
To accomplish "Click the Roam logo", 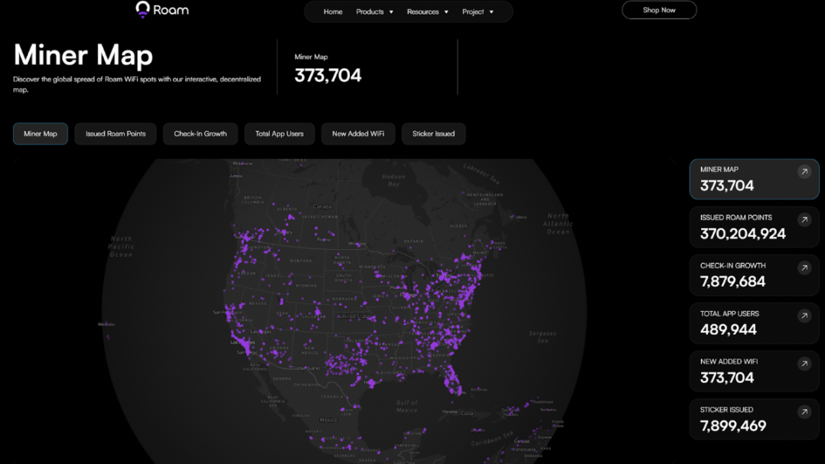I will pos(162,9).
